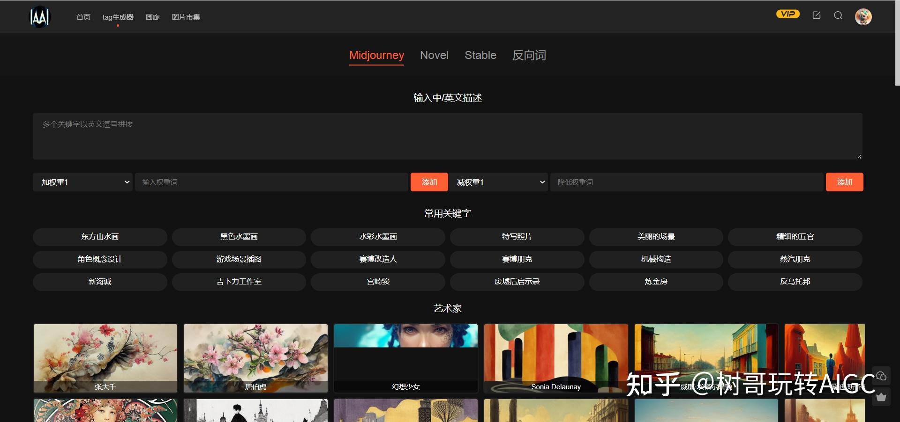Select the 吉卜力工作室 keyword
The width and height of the screenshot is (900, 422).
[x=239, y=282]
